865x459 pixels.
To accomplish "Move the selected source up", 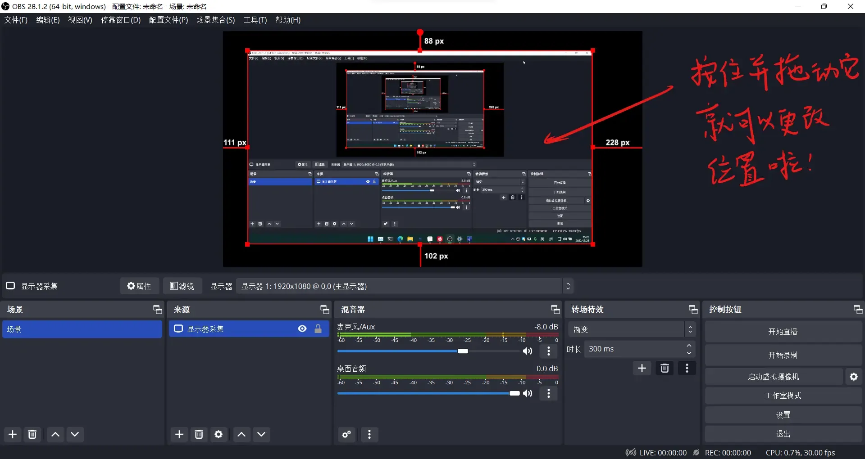I will (241, 434).
